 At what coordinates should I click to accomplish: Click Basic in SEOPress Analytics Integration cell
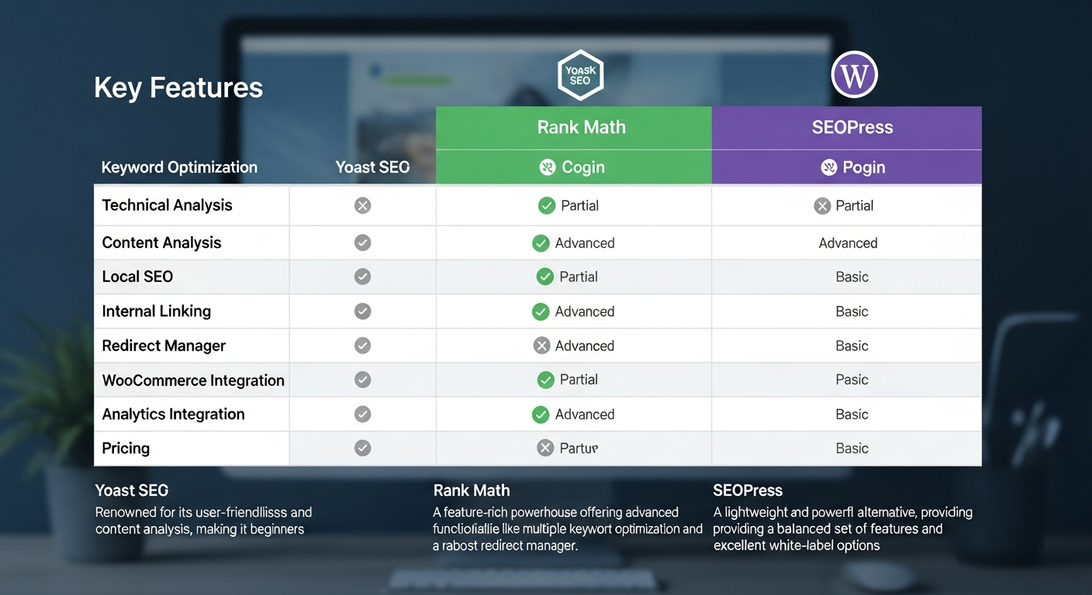point(852,414)
